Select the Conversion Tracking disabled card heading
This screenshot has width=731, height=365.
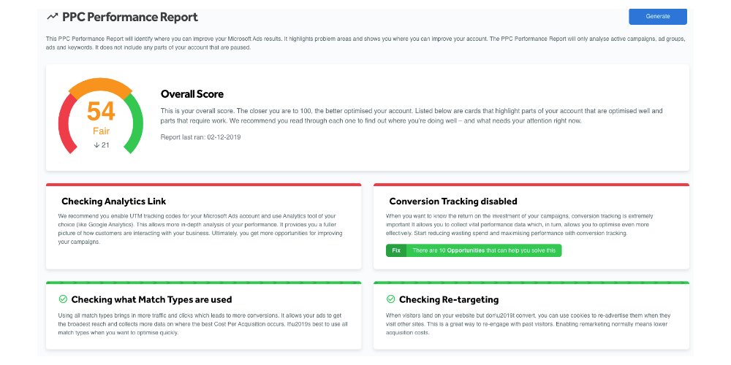click(453, 201)
